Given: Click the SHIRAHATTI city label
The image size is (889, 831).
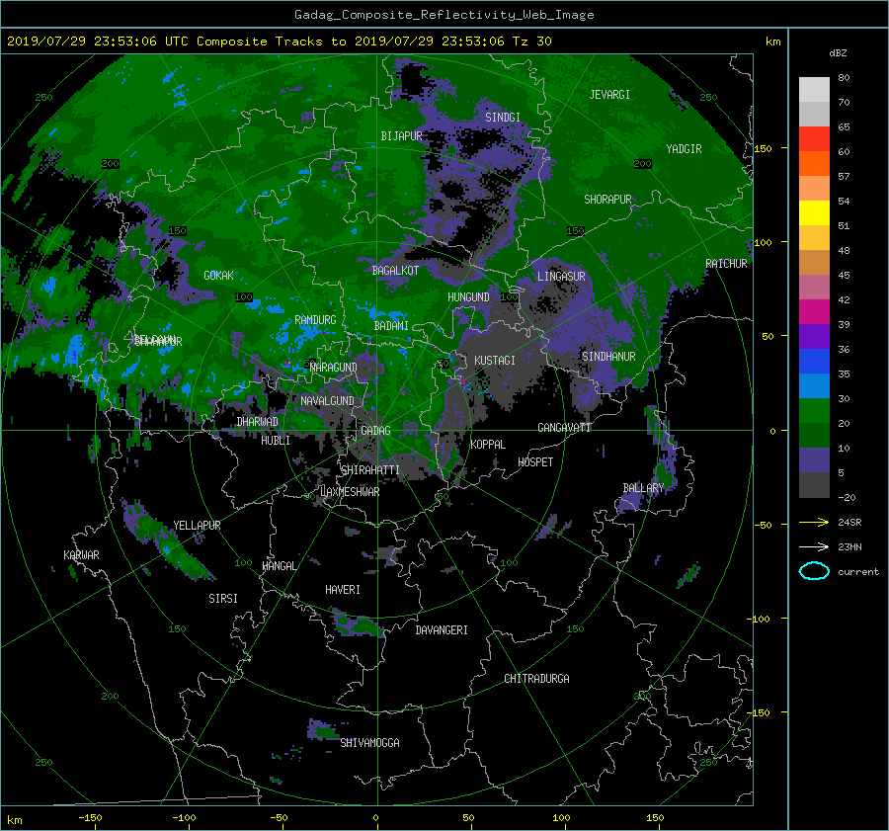Looking at the screenshot, I should 370,470.
